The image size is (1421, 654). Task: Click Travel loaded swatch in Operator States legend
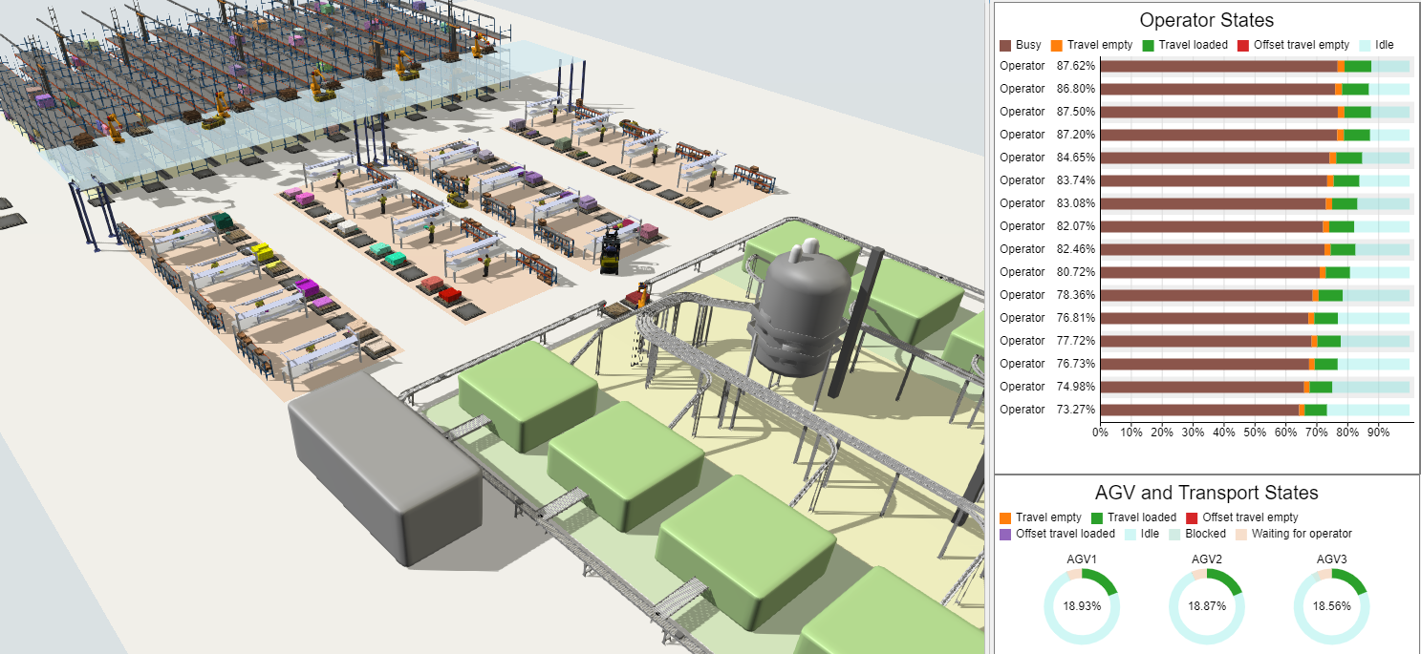(1150, 45)
